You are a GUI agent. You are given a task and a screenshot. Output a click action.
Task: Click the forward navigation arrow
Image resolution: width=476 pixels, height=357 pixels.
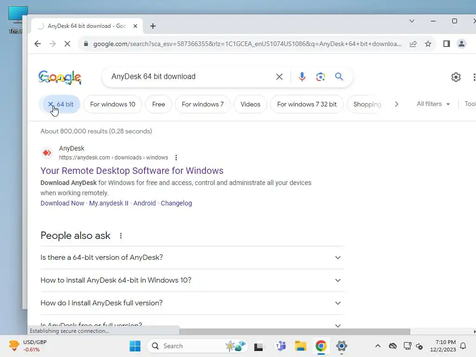tap(53, 44)
